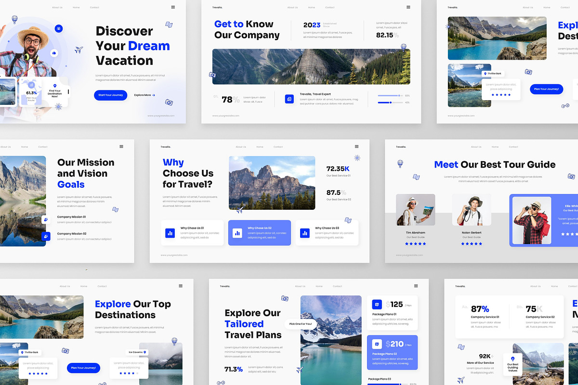Click camera icon on Get to Know Our Company slide
Viewport: 578px width, 385px height.
(x=212, y=75)
